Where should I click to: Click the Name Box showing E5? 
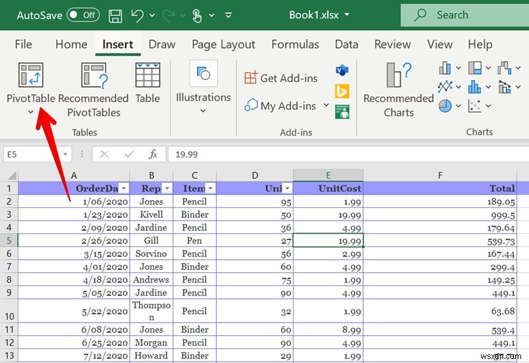[x=38, y=154]
